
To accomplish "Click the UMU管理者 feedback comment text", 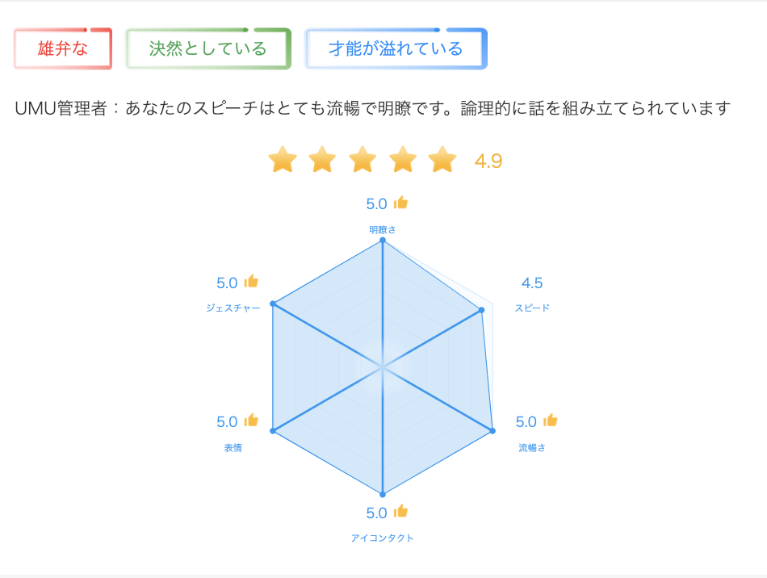I will pyautogui.click(x=373, y=108).
